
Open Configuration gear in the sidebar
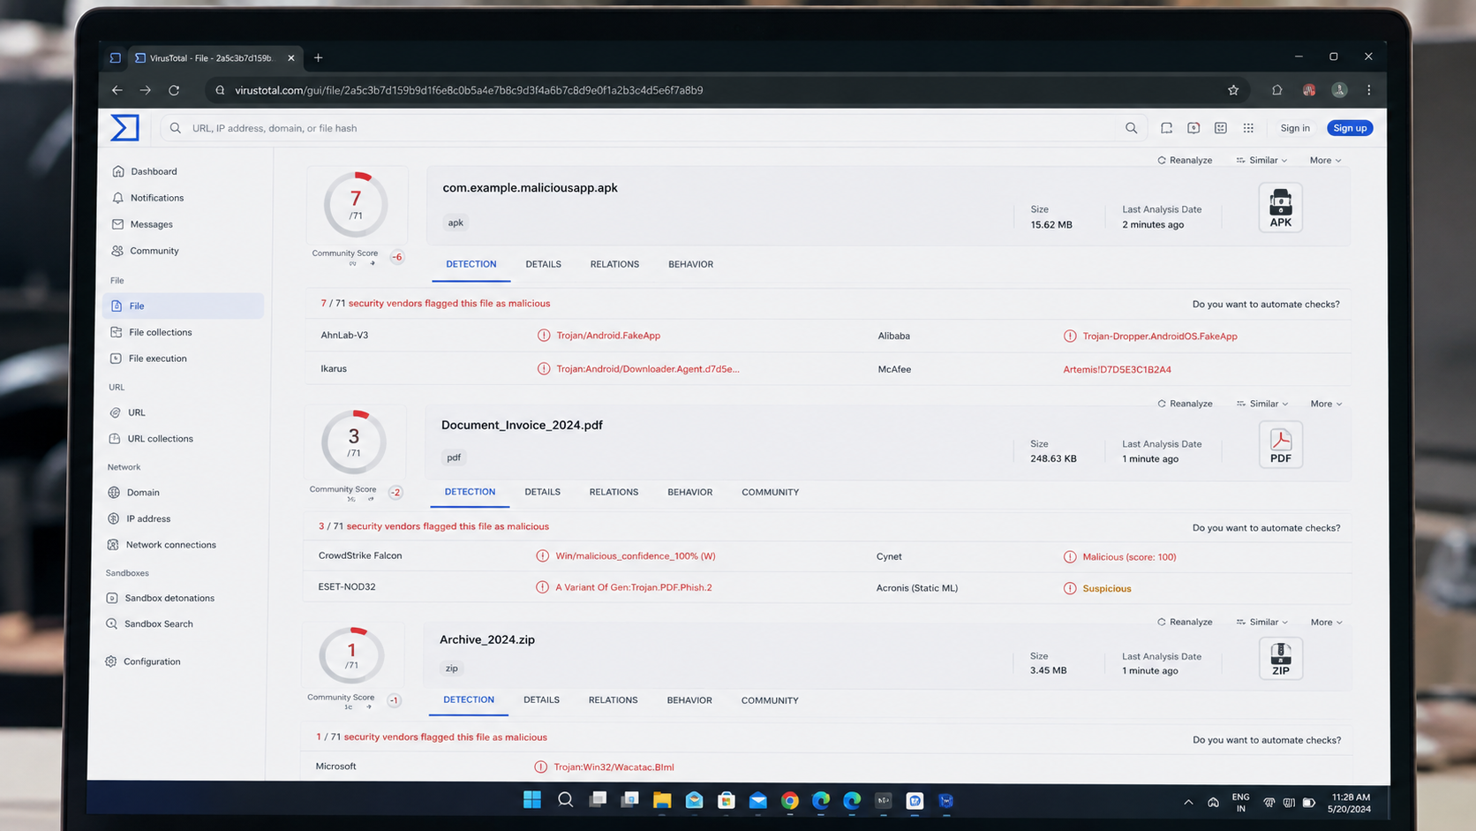click(x=142, y=661)
